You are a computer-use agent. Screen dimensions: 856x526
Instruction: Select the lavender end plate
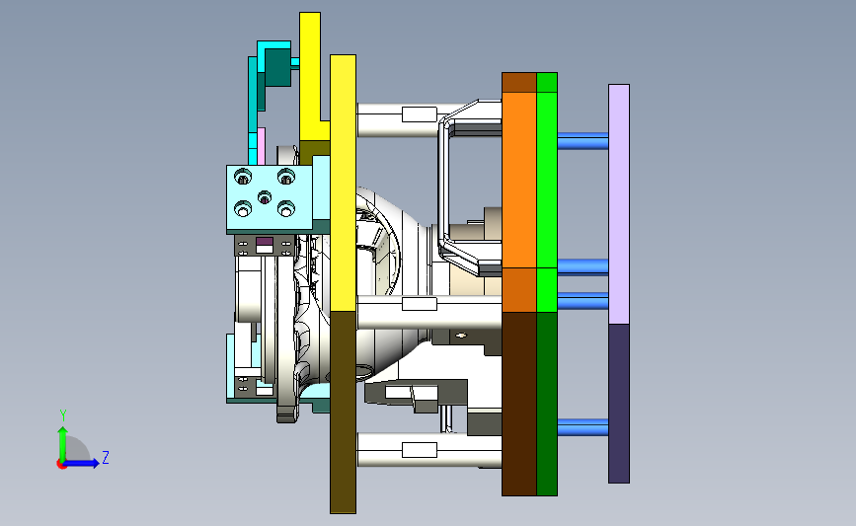point(619,204)
